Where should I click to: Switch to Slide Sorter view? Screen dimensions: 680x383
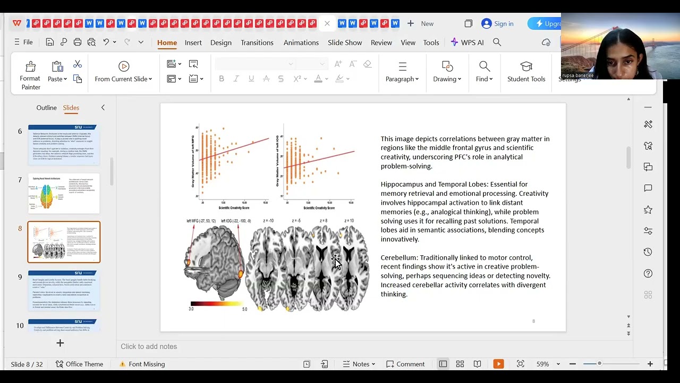(x=460, y=364)
